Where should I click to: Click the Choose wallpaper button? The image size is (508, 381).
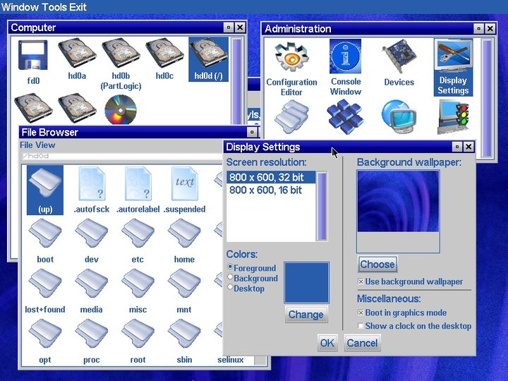click(x=377, y=265)
